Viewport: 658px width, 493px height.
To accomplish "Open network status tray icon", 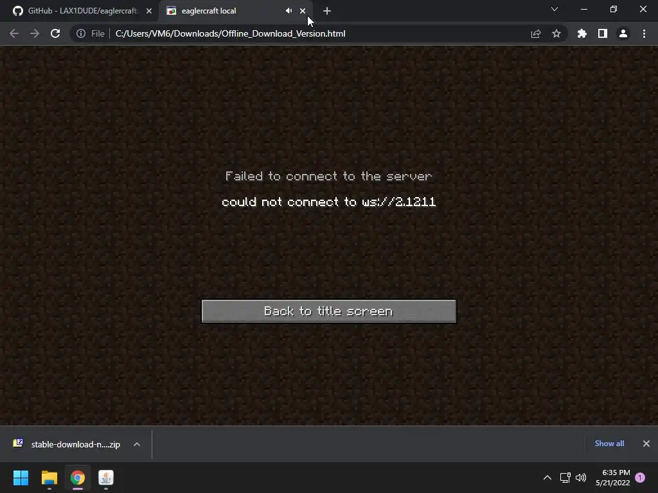I will pos(565,478).
